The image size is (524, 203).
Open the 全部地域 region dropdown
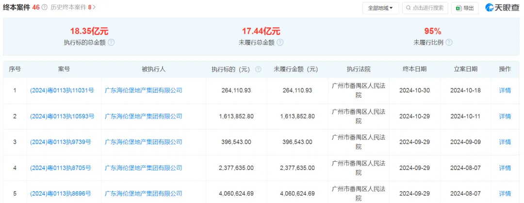point(380,8)
